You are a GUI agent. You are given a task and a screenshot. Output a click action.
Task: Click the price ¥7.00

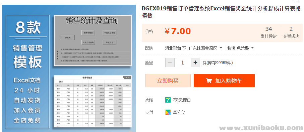point(178,31)
